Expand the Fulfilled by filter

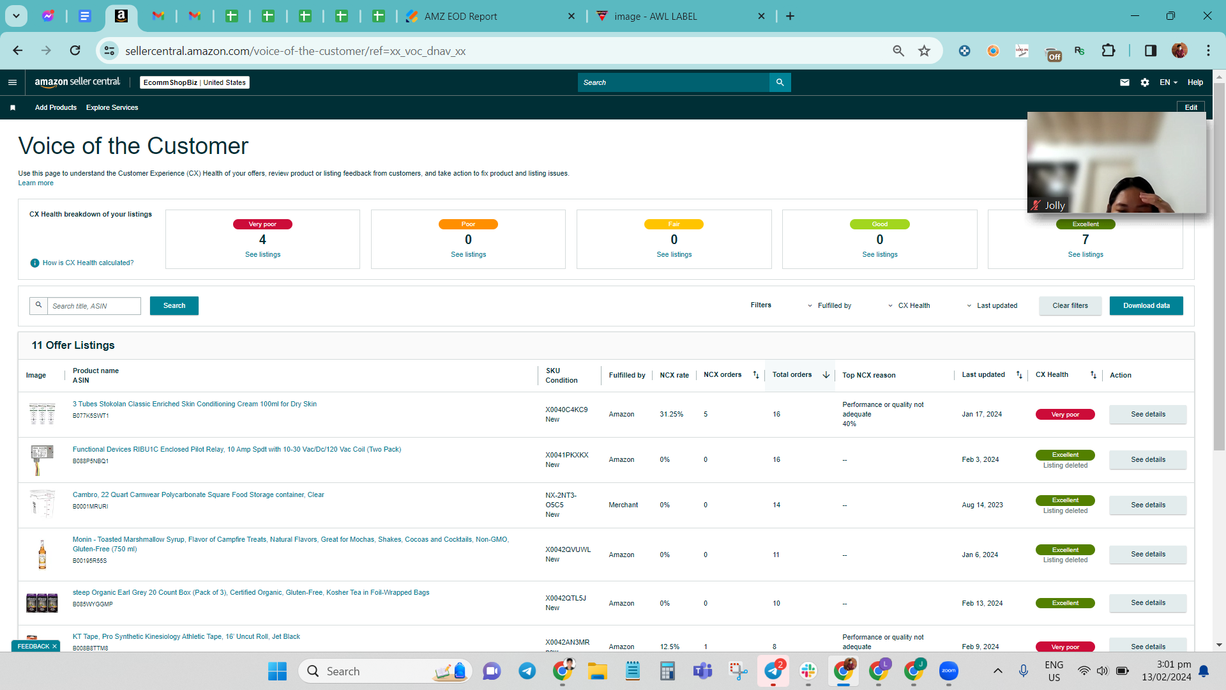(829, 306)
